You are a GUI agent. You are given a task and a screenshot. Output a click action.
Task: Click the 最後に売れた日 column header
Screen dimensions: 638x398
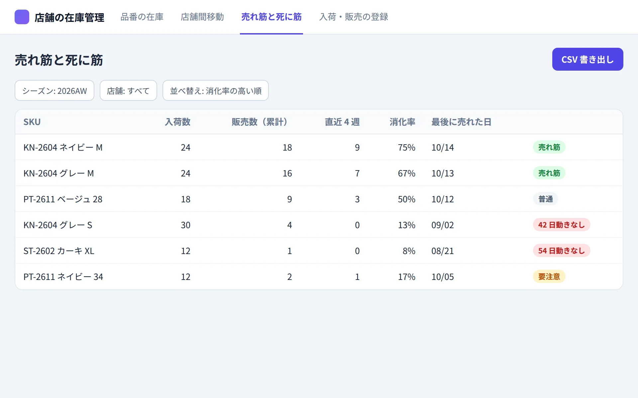click(x=462, y=122)
